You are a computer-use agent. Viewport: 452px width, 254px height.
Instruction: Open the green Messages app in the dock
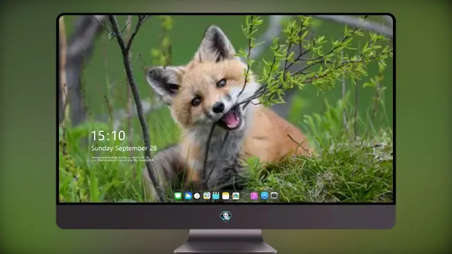(x=178, y=196)
